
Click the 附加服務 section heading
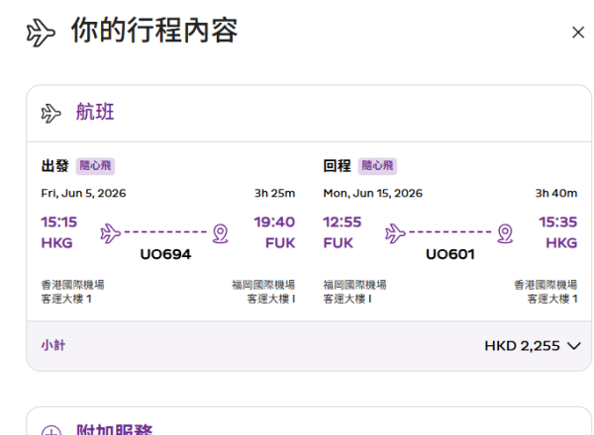pos(115,429)
